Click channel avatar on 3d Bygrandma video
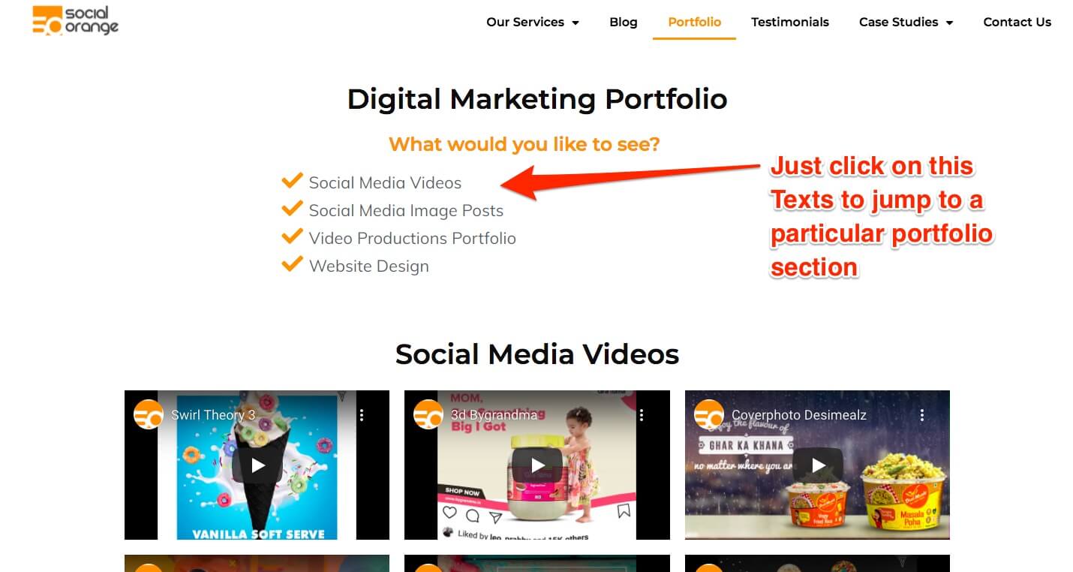The height and width of the screenshot is (572, 1073). [x=428, y=415]
